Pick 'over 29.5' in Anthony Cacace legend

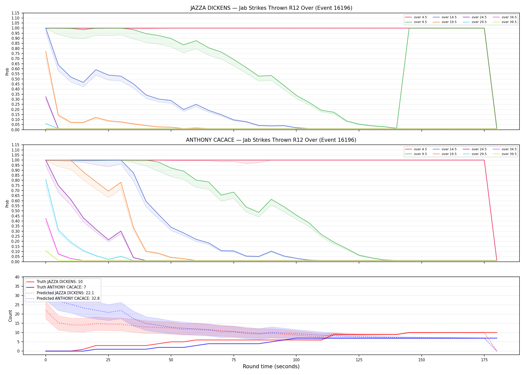474,154
